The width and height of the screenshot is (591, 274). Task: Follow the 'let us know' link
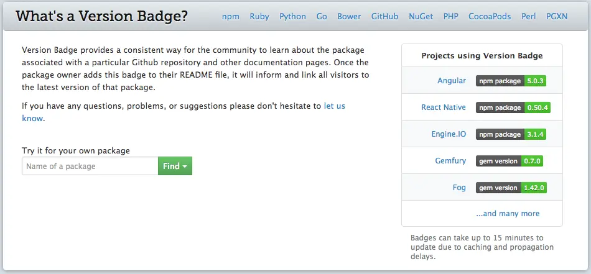click(x=335, y=106)
